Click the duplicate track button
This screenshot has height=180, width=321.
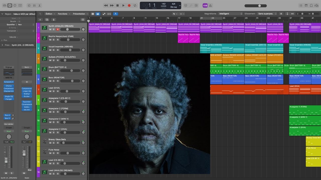pyautogui.click(x=47, y=20)
